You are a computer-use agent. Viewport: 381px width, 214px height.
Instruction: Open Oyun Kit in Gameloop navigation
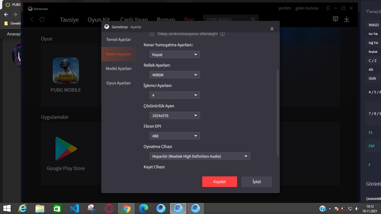click(x=99, y=20)
